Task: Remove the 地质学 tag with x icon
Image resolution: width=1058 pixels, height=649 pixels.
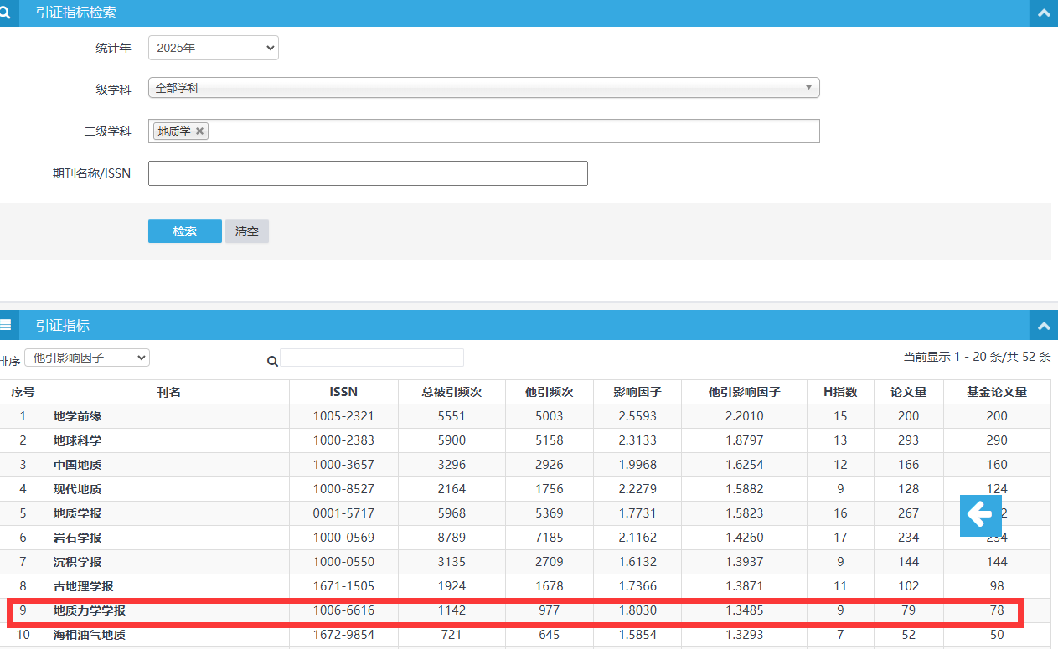Action: pyautogui.click(x=199, y=131)
